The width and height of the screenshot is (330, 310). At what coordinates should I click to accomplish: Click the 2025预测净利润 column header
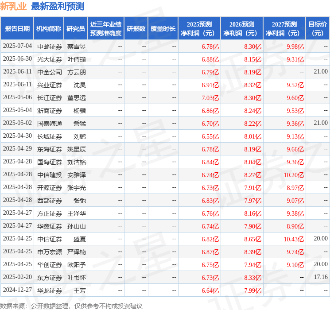pos(199,29)
